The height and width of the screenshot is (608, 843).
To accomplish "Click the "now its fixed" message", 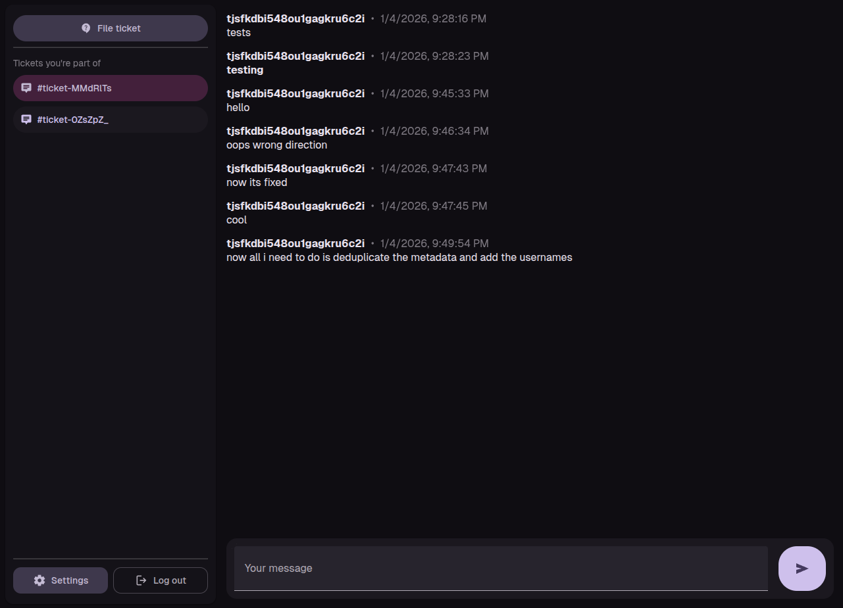I will point(257,182).
